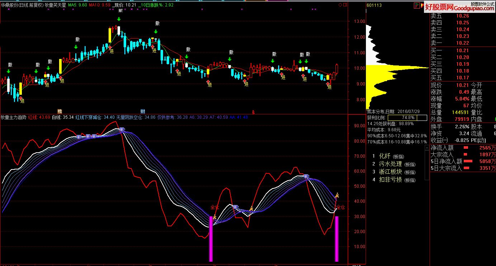
Task: Select the first magenta full-position bar
Action: (211, 239)
